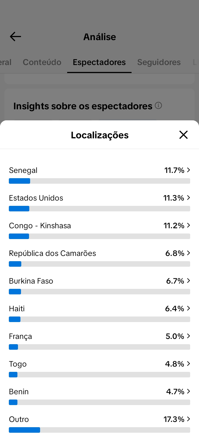Click the Haiti country label
The width and height of the screenshot is (199, 446).
[17, 308]
